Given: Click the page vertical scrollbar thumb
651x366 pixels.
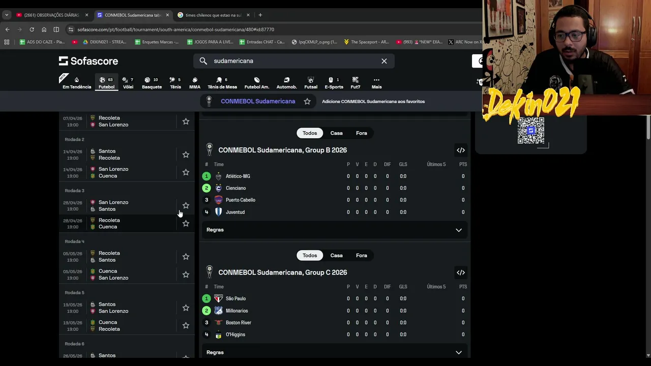Looking at the screenshot, I should (x=648, y=127).
